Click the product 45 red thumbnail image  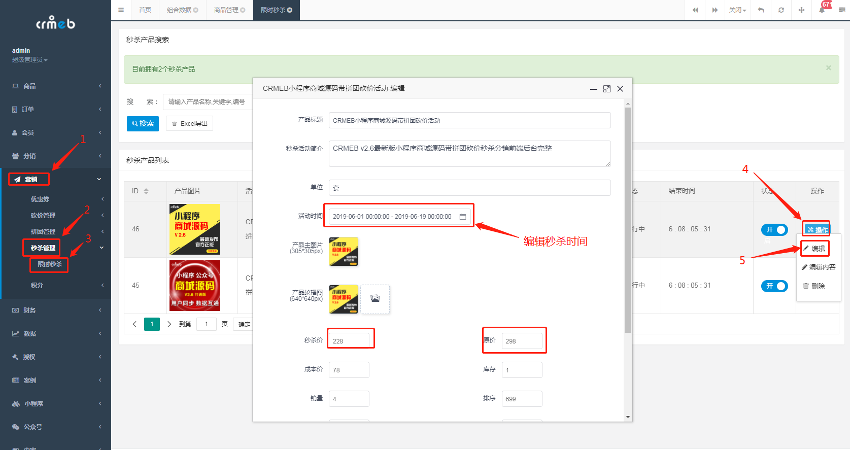195,286
